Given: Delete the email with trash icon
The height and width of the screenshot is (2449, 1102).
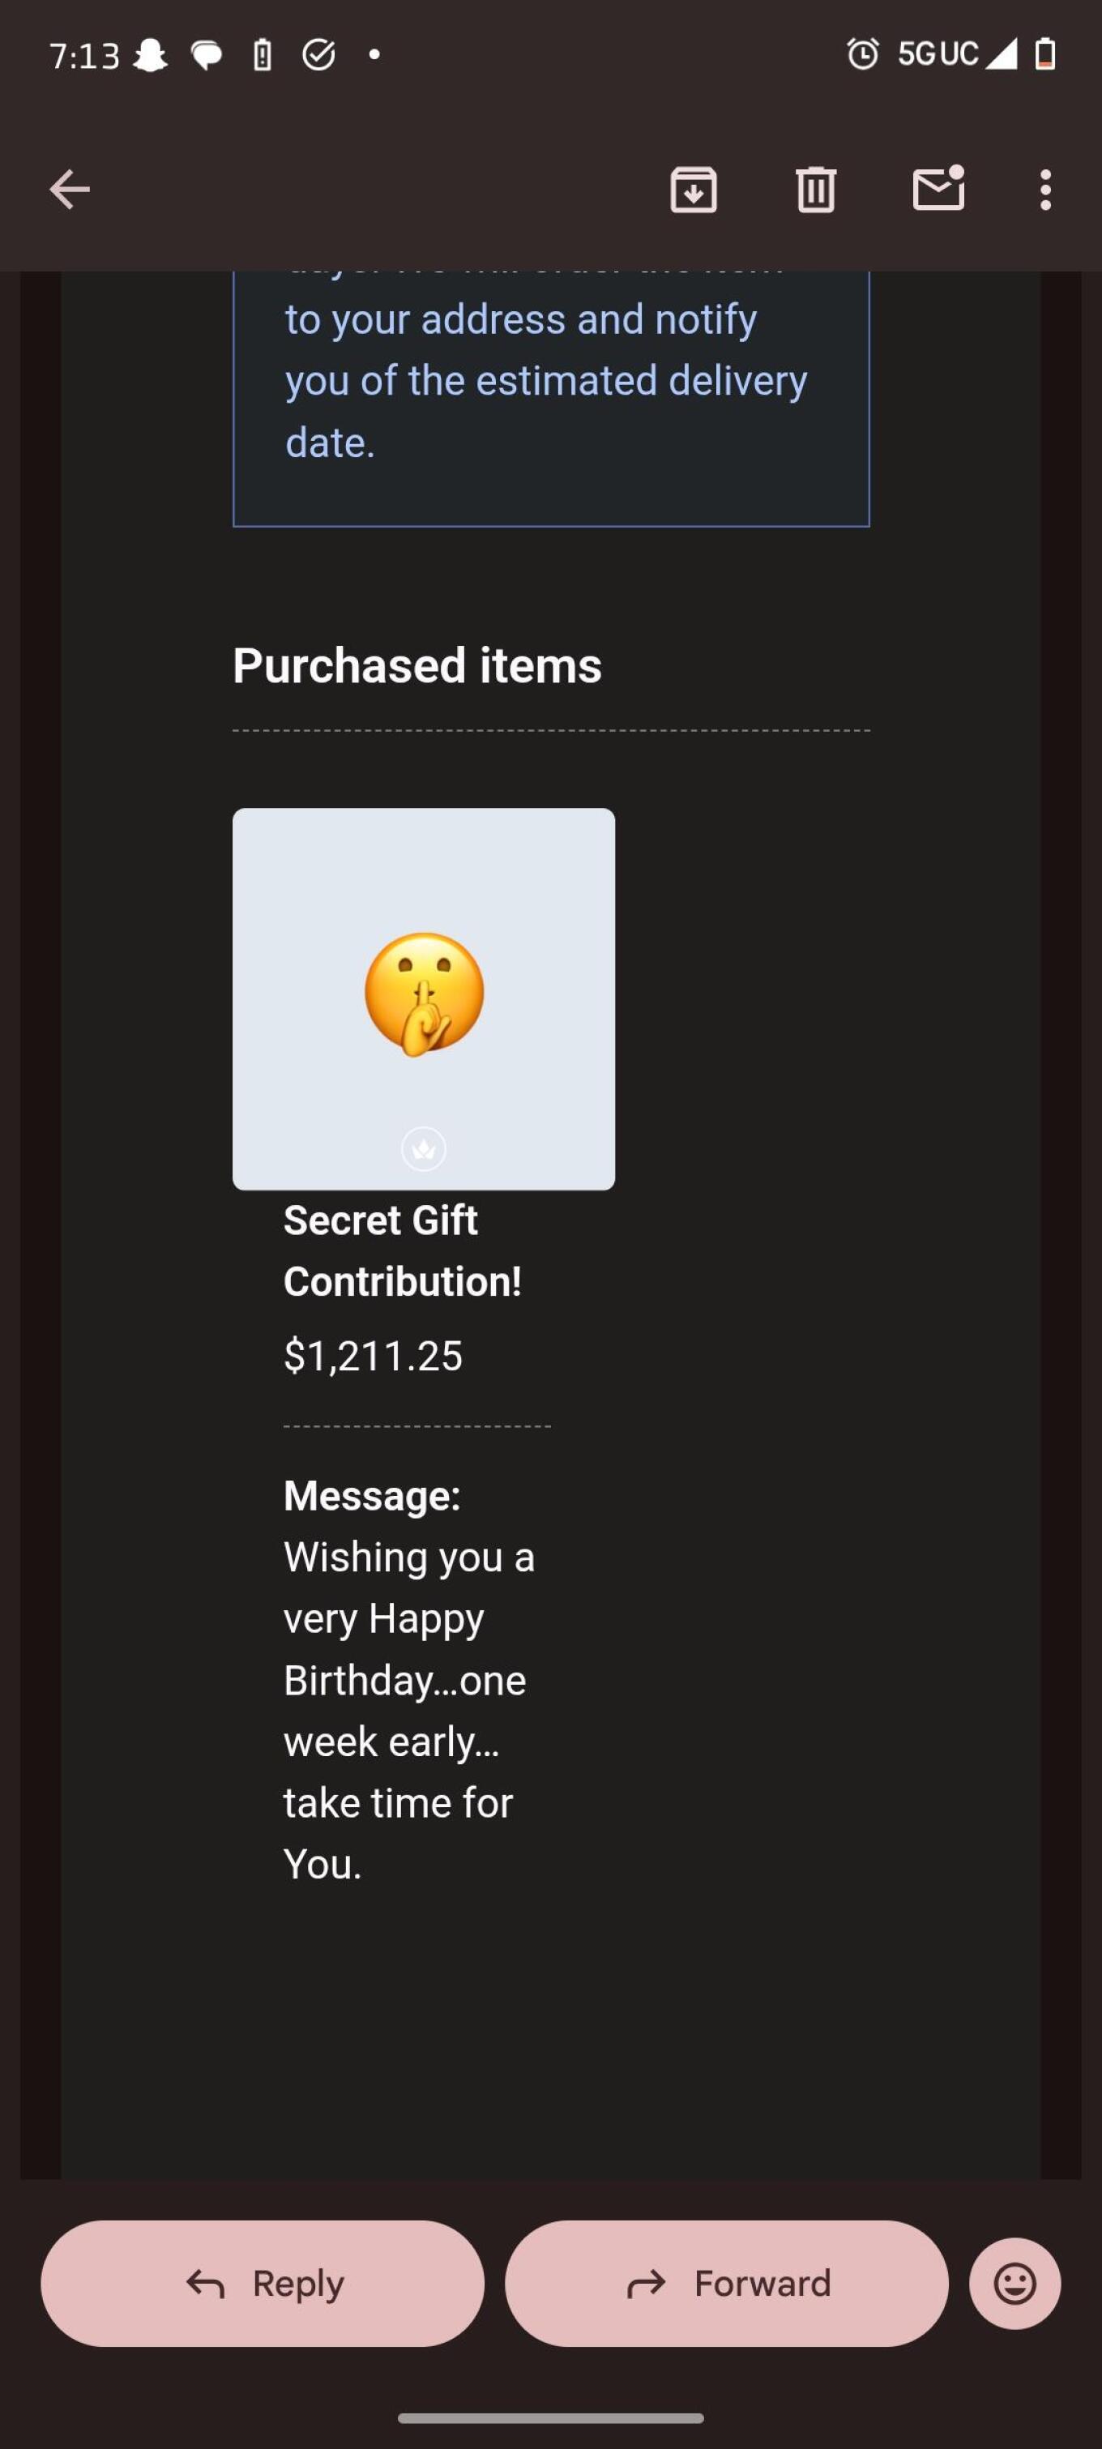Looking at the screenshot, I should 815,189.
